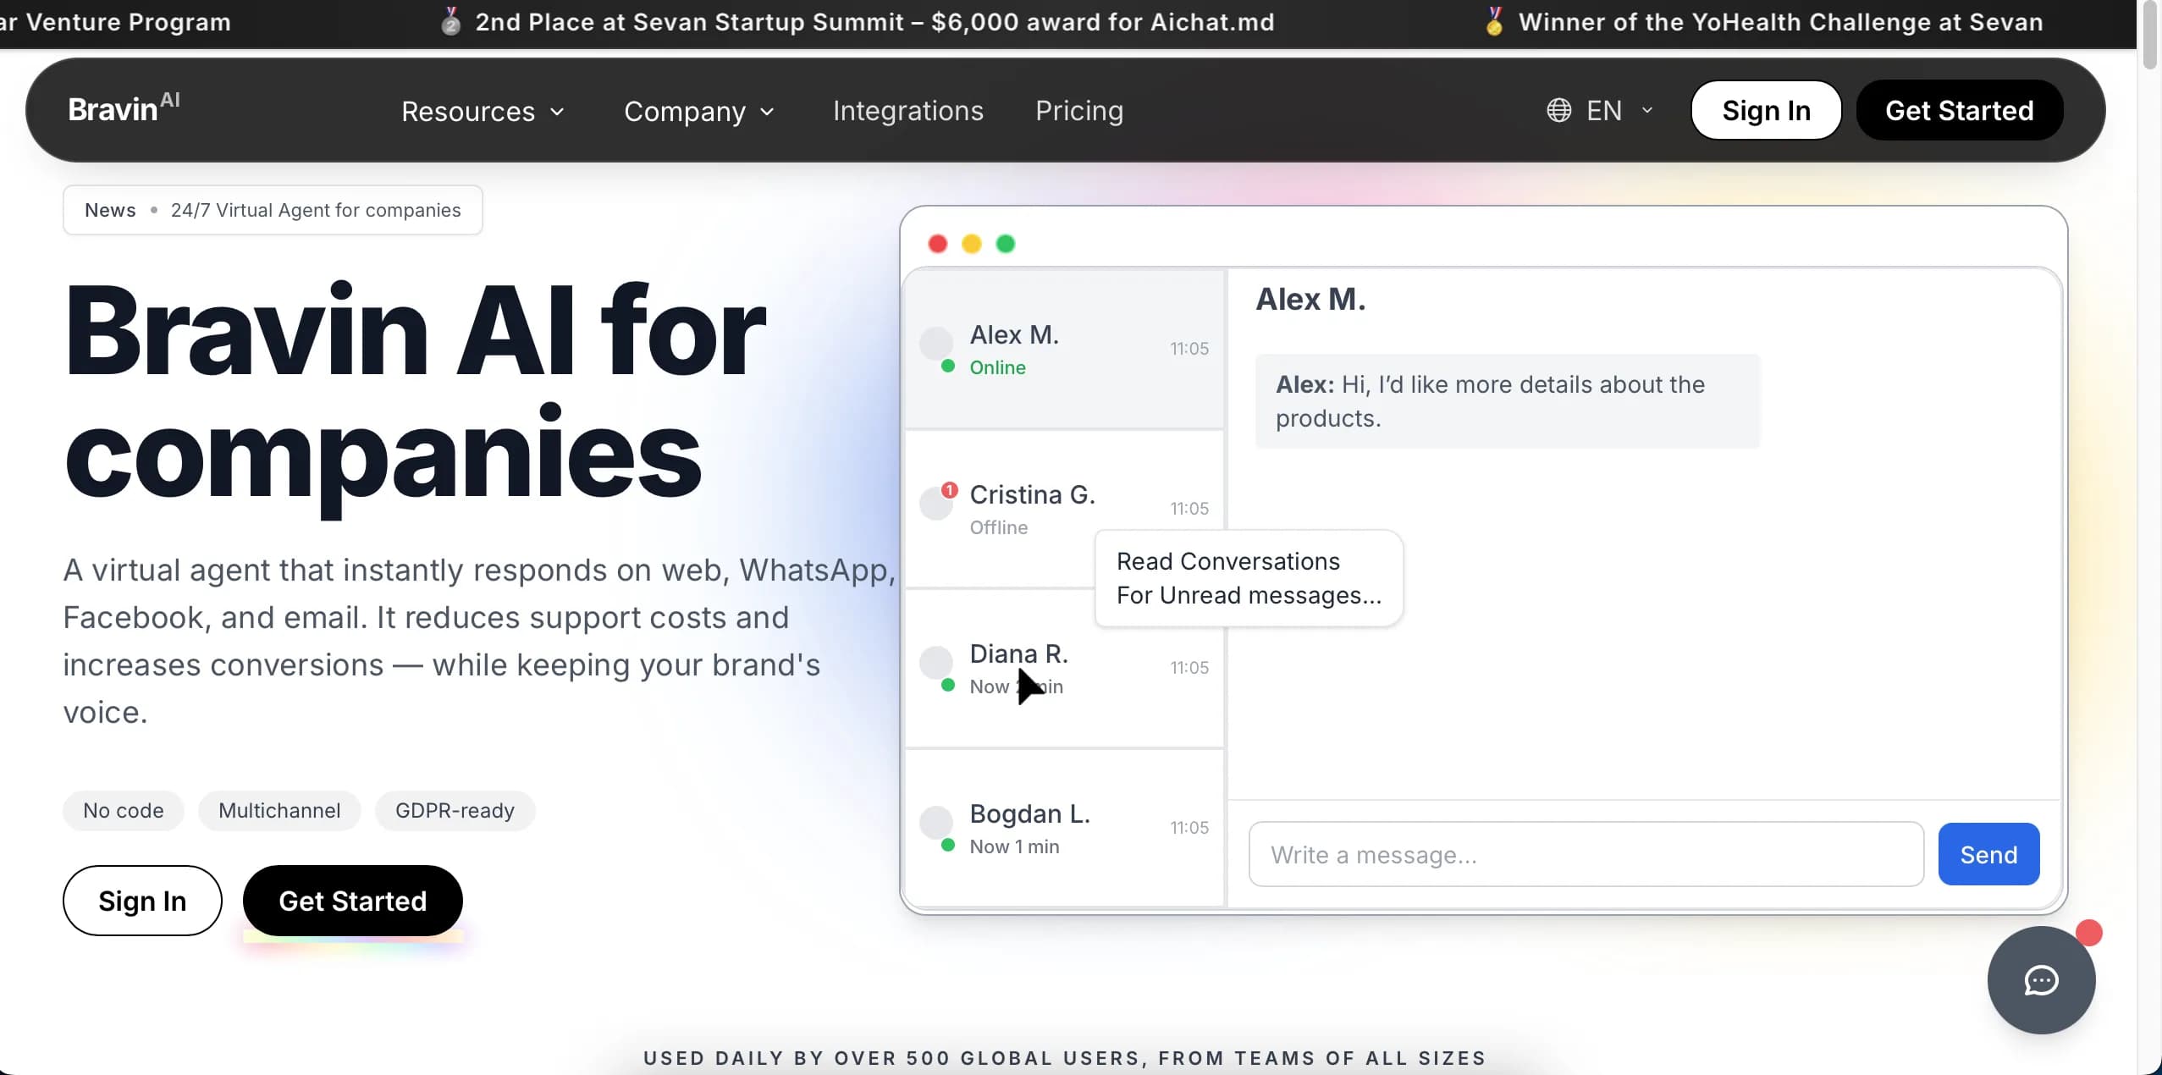Click the green dot in mock window
The width and height of the screenshot is (2162, 1075).
coord(1005,244)
